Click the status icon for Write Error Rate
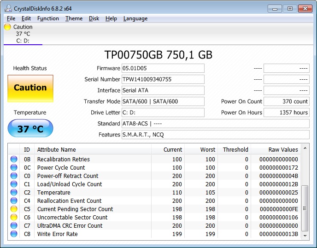 tap(14, 234)
